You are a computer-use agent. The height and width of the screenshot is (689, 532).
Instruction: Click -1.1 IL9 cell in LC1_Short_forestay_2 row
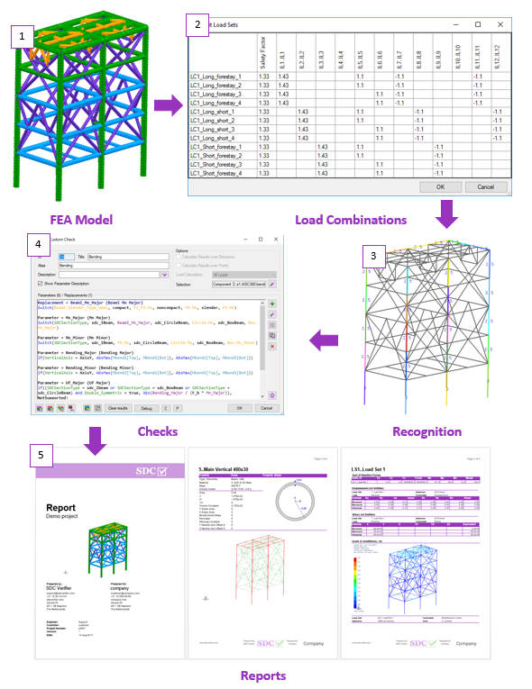[442, 156]
